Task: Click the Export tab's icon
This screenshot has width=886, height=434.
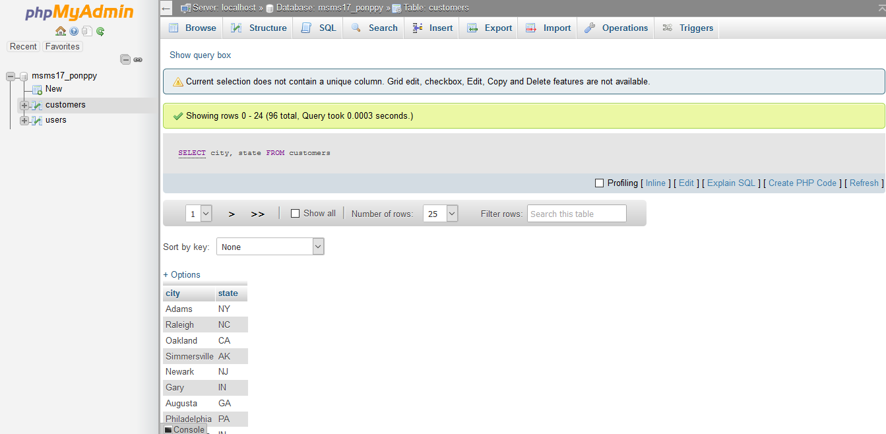Action: click(x=472, y=28)
